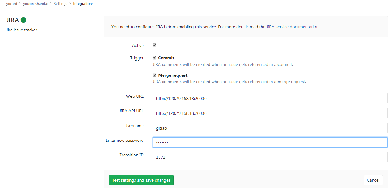Click the Cancel button
390x188 pixels.
pos(373,180)
